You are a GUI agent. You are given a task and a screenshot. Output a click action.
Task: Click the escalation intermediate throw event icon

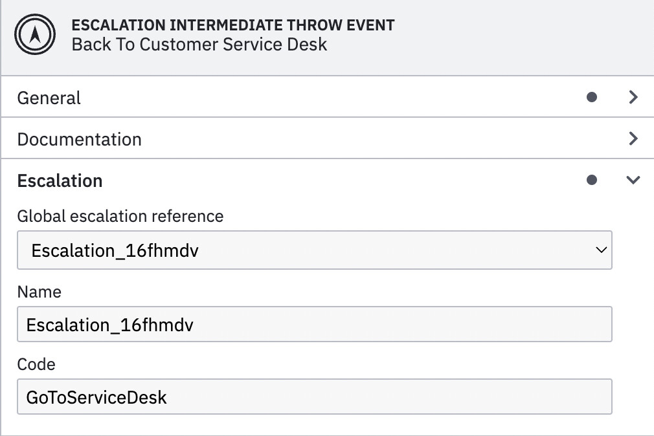(34, 34)
